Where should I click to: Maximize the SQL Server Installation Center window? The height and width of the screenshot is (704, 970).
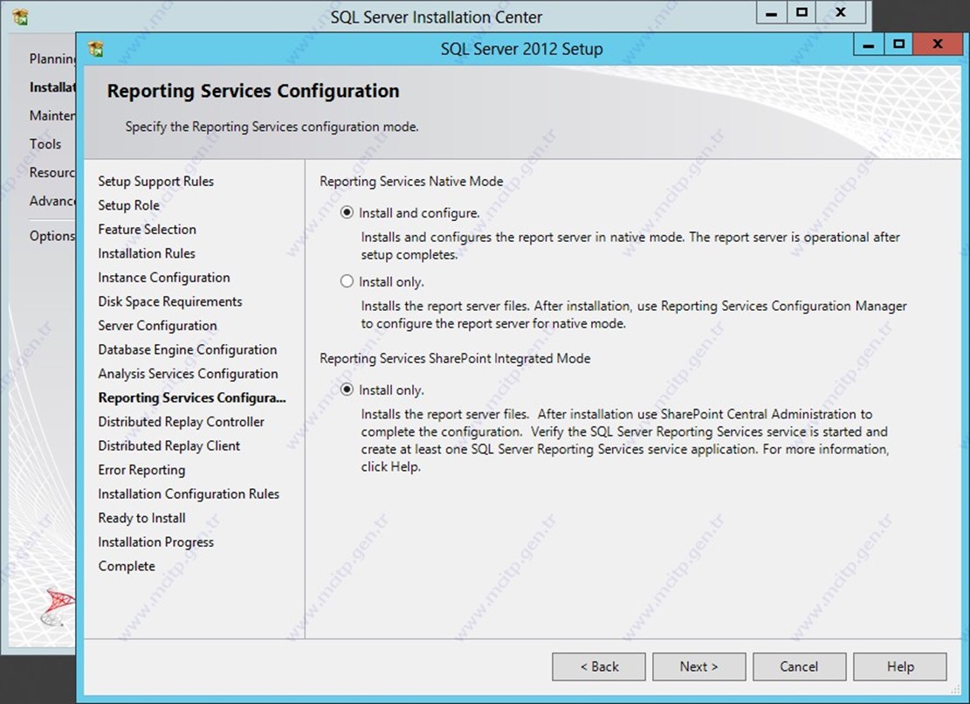coord(801,13)
